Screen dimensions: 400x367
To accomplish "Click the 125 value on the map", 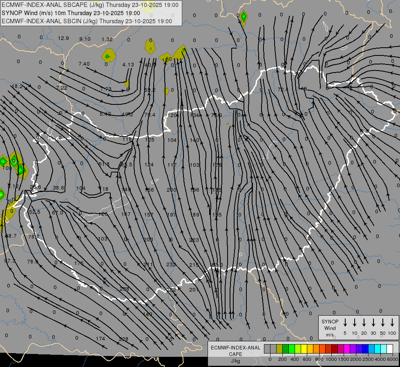I will 150,139.
